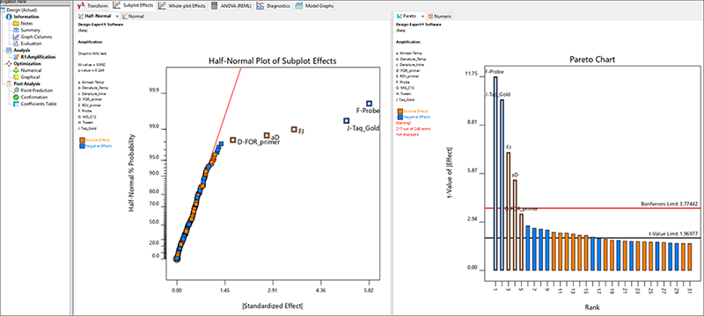Select the F-Probe effect point

tap(369, 104)
